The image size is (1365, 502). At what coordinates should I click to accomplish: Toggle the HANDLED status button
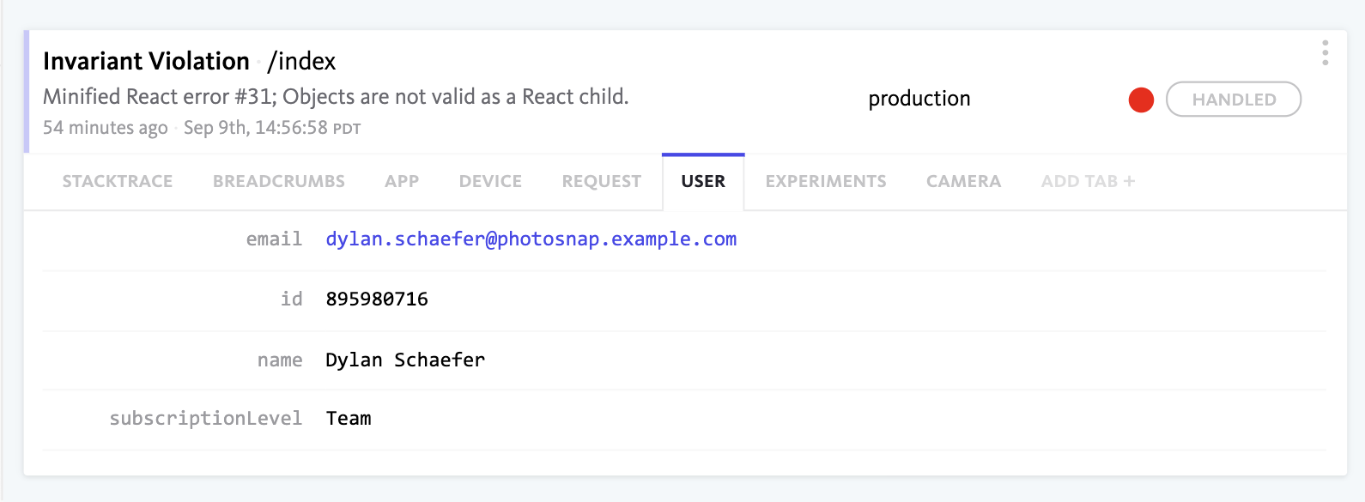pos(1234,100)
